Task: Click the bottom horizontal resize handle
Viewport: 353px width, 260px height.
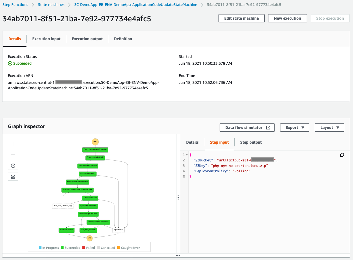Action: (178, 256)
